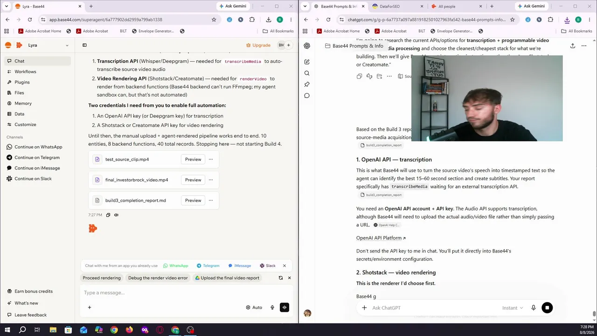Copy the ChatGPT response
This screenshot has width=597, height=336.
359,76
